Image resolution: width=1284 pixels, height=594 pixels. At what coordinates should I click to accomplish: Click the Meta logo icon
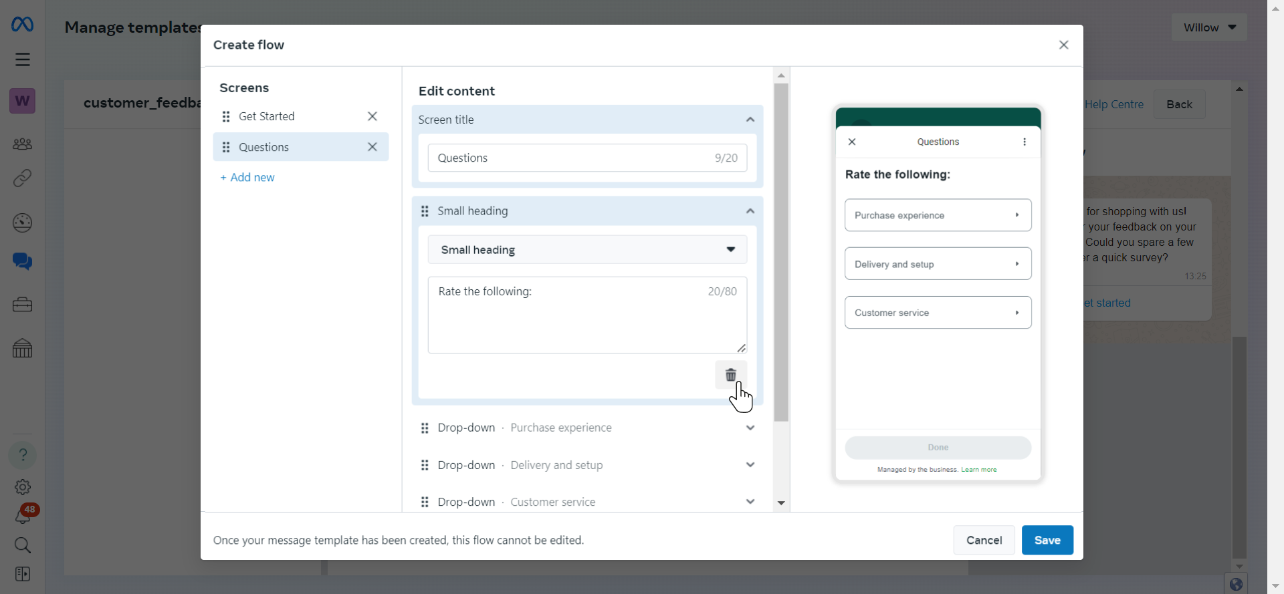click(x=22, y=25)
